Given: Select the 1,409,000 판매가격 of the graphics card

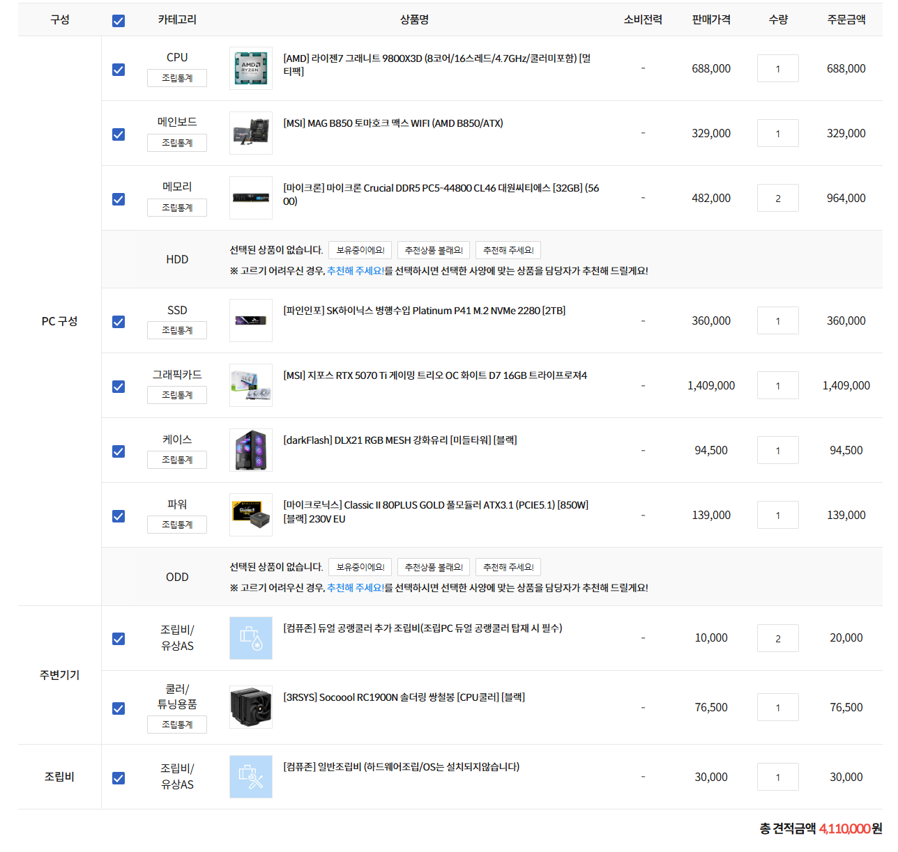Looking at the screenshot, I should coord(711,385).
